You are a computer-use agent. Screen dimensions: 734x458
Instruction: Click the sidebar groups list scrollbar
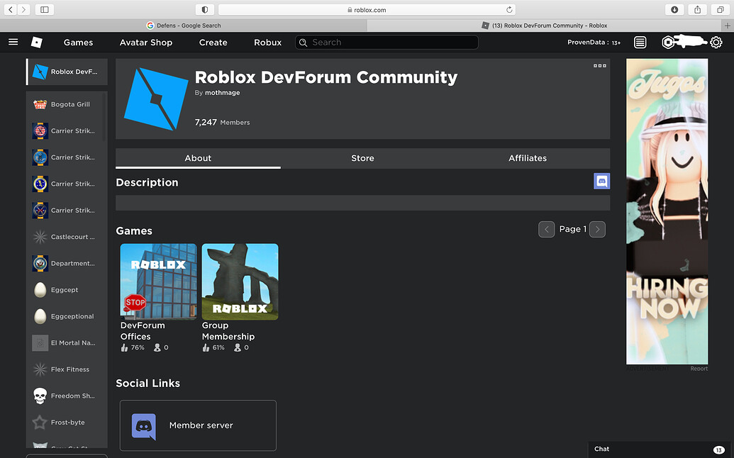click(x=104, y=117)
